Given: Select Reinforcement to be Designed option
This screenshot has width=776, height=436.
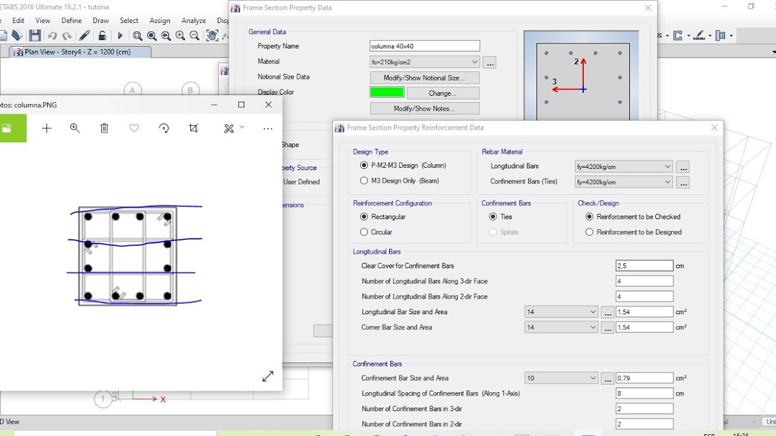Looking at the screenshot, I should (x=634, y=232).
